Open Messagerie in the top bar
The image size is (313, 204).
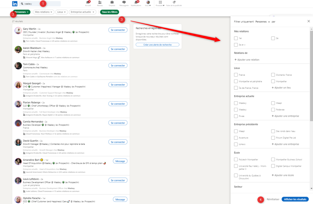[x=124, y=3]
